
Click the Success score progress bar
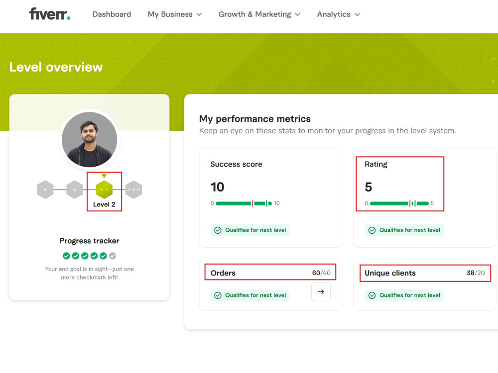tap(244, 203)
